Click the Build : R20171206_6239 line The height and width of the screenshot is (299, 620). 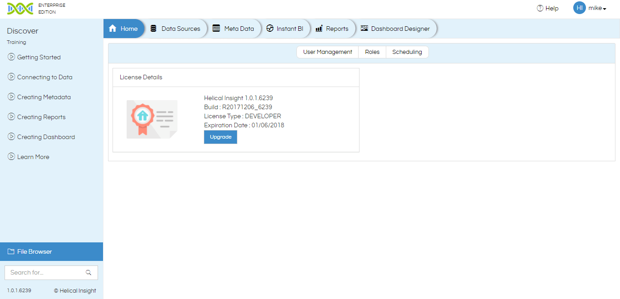point(238,107)
